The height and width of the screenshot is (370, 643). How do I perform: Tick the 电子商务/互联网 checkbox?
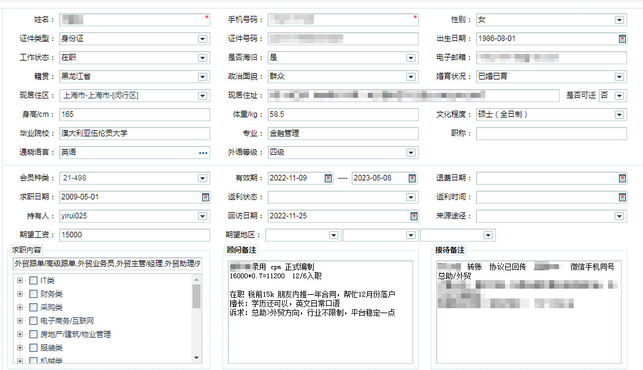pos(34,321)
